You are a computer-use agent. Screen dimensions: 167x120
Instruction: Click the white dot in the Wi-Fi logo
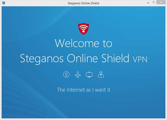[x=83, y=31]
